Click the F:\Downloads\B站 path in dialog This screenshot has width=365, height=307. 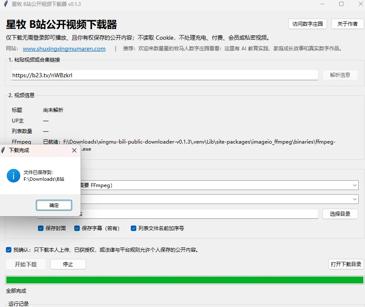coord(44,179)
